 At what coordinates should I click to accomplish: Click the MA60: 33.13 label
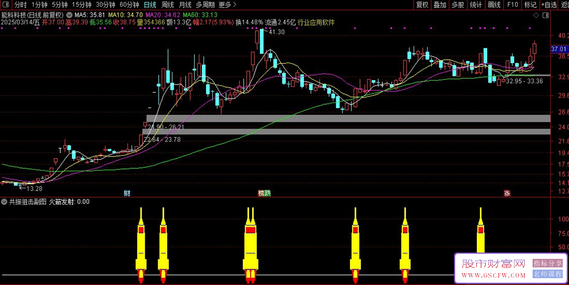200,15
